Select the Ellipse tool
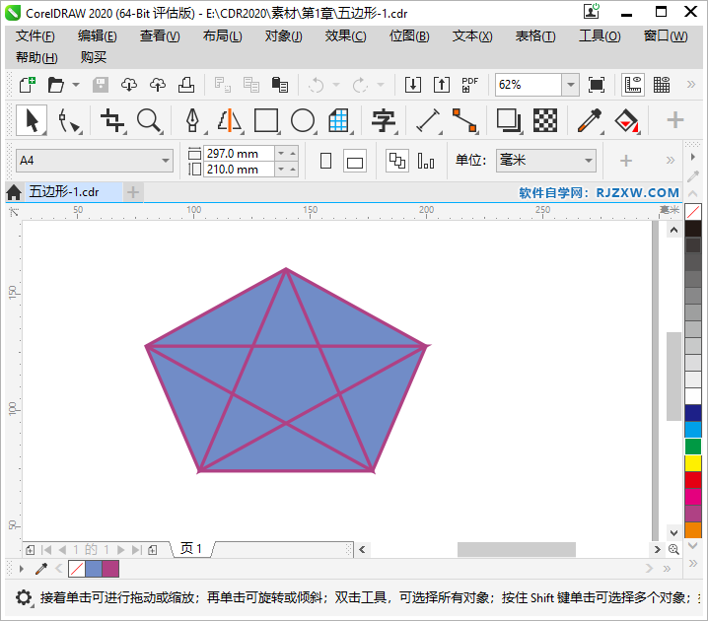 (x=303, y=120)
